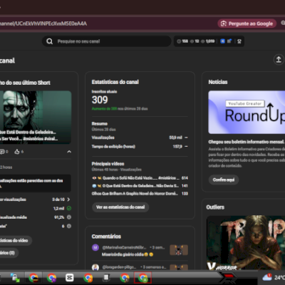Click the Visualizações value 55,9 mil
This screenshot has height=285, width=285.
pos(175,138)
